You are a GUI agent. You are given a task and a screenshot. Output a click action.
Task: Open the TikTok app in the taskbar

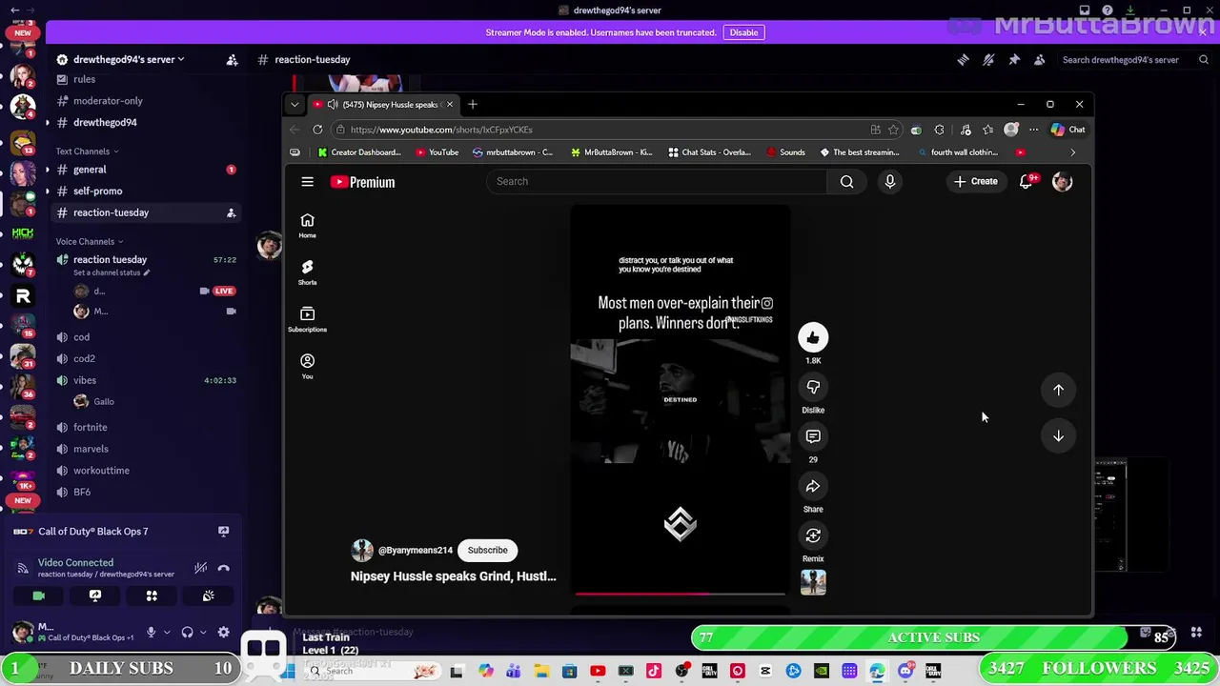tap(654, 672)
